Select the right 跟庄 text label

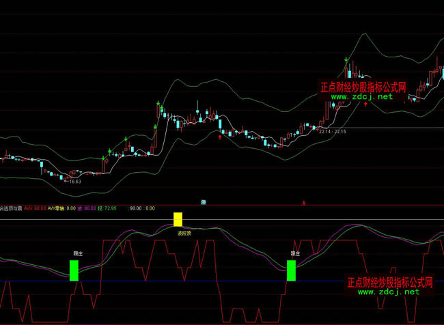pyautogui.click(x=295, y=253)
